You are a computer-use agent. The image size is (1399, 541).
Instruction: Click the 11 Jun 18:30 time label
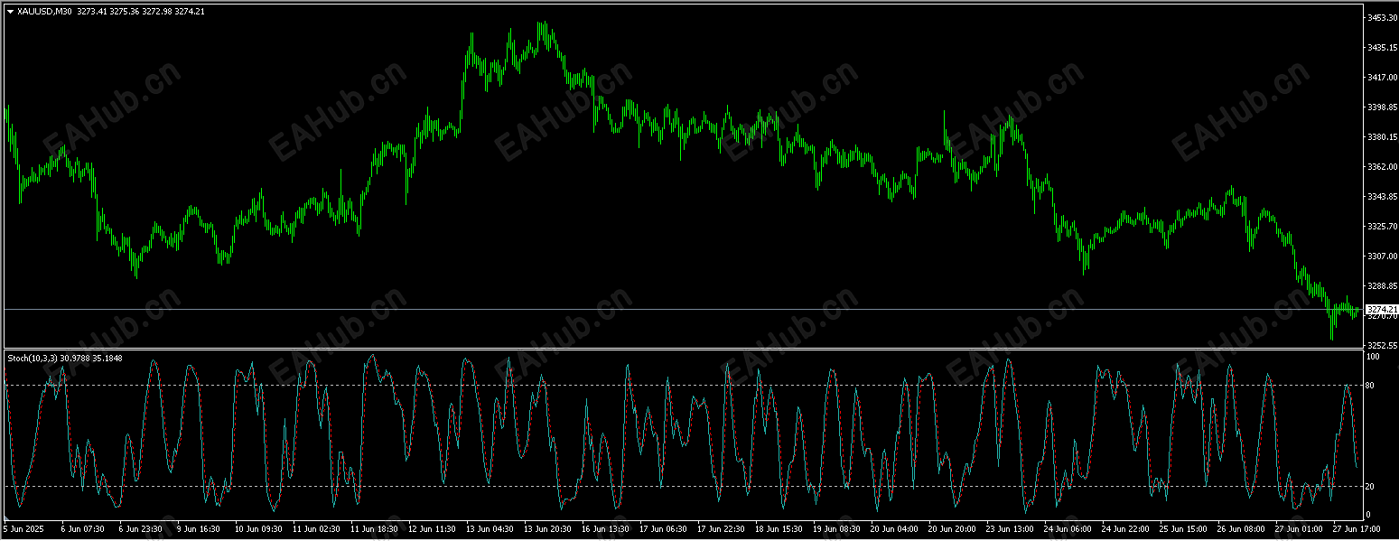pos(374,529)
